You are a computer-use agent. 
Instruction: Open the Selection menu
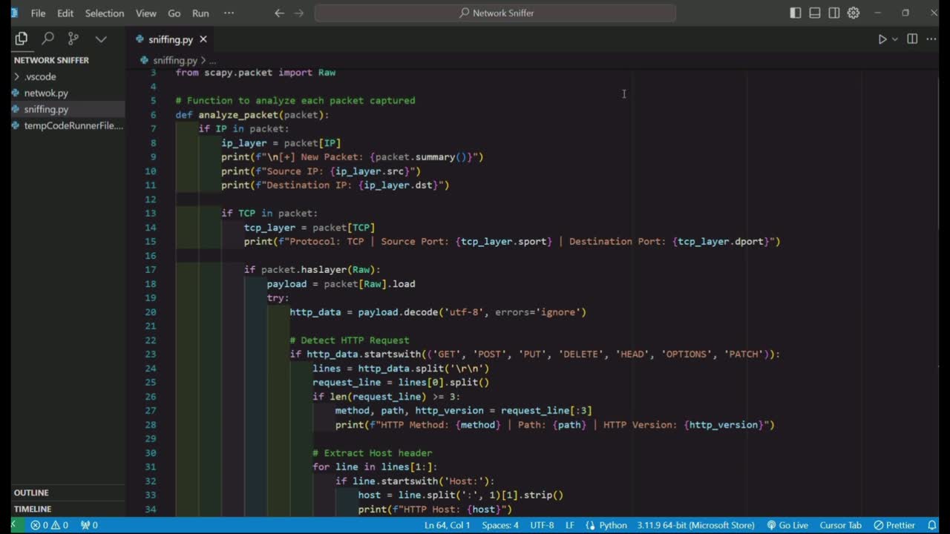105,13
